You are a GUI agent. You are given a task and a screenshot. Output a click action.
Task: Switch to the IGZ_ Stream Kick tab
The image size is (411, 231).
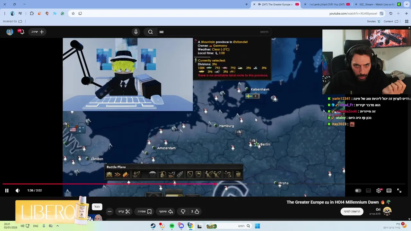[378, 4]
